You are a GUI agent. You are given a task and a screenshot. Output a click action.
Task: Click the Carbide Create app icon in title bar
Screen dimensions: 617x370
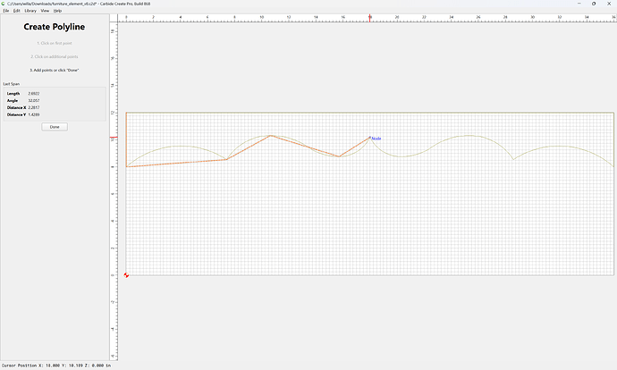click(4, 4)
